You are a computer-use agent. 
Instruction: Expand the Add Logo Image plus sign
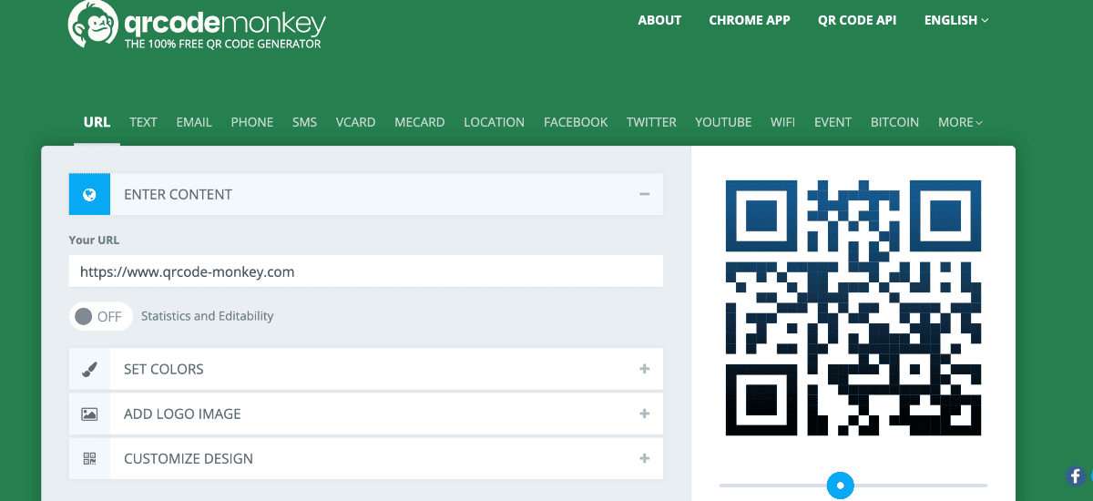click(644, 414)
